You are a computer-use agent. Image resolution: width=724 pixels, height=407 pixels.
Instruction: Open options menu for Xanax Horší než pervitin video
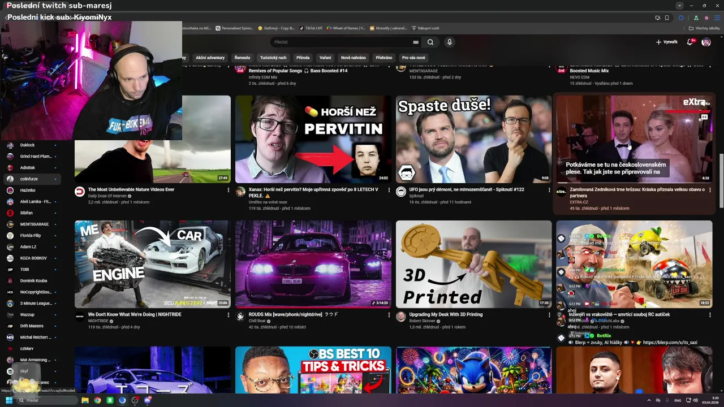[x=389, y=190]
